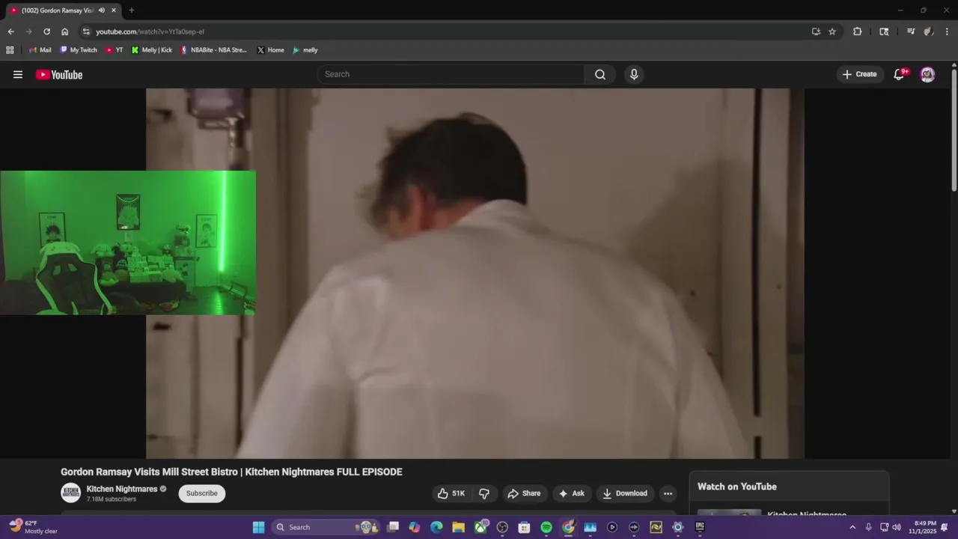Viewport: 958px width, 539px height.
Task: Click the YouTube logo
Action: (x=59, y=74)
